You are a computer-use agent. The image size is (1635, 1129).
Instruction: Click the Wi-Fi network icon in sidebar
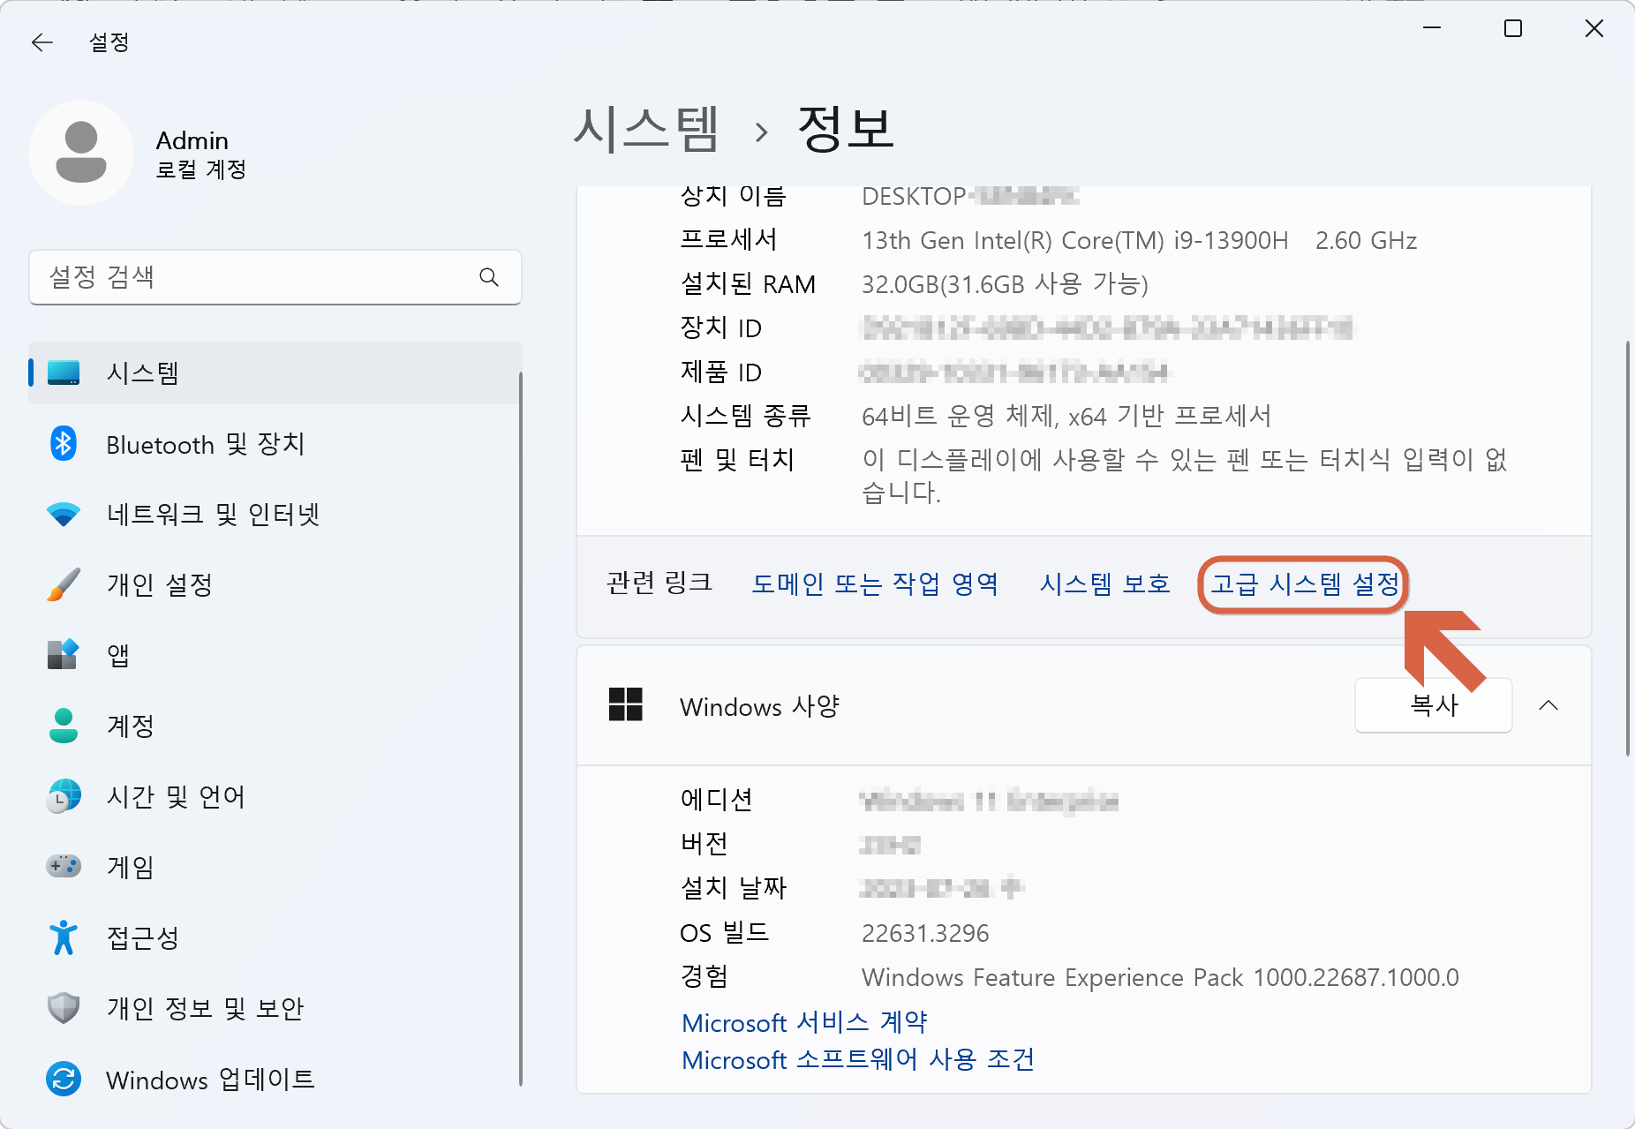64,514
